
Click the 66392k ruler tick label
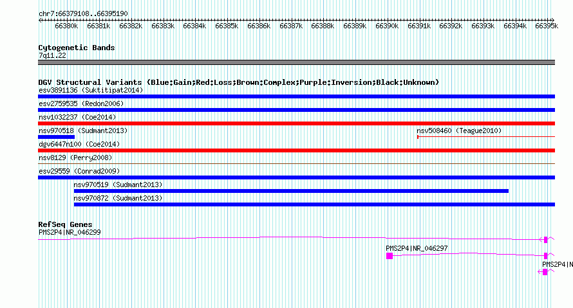pyautogui.click(x=451, y=26)
